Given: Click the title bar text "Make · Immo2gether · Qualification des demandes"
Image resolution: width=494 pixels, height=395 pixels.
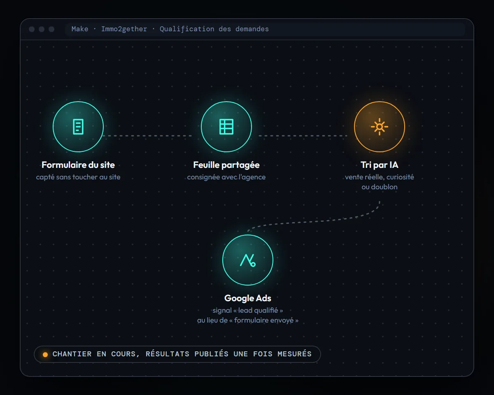Looking at the screenshot, I should (x=170, y=29).
